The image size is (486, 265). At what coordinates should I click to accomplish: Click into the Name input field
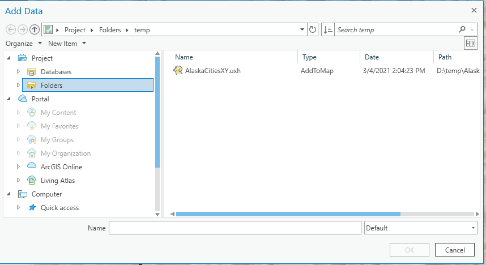(235, 228)
